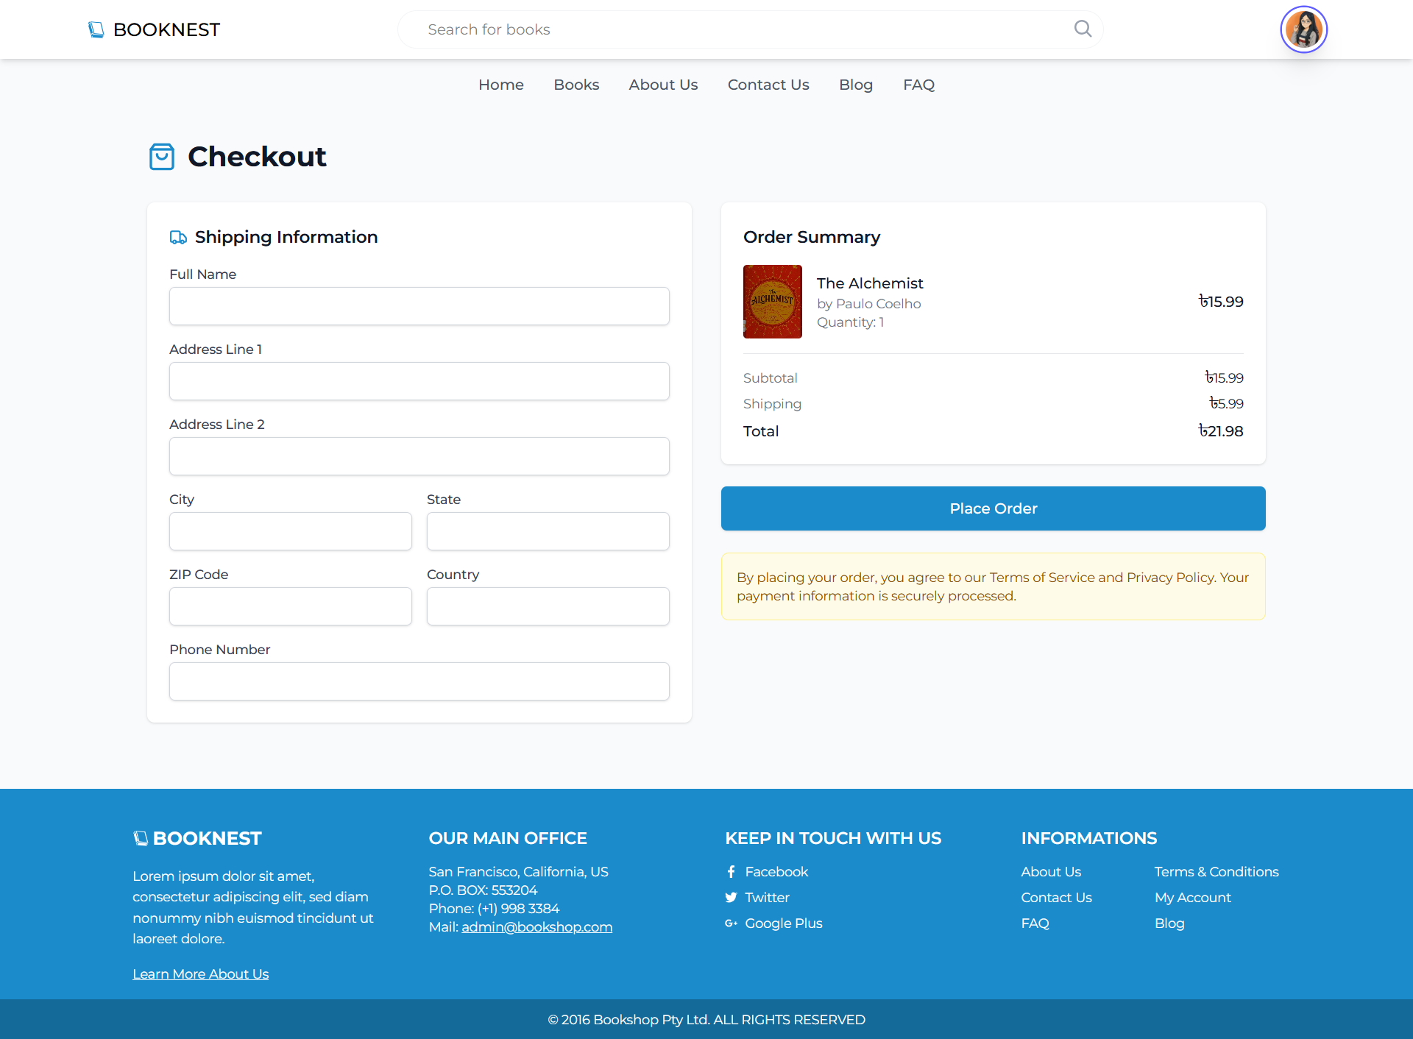The height and width of the screenshot is (1039, 1413).
Task: Click the Search for books box
Action: 736,29
